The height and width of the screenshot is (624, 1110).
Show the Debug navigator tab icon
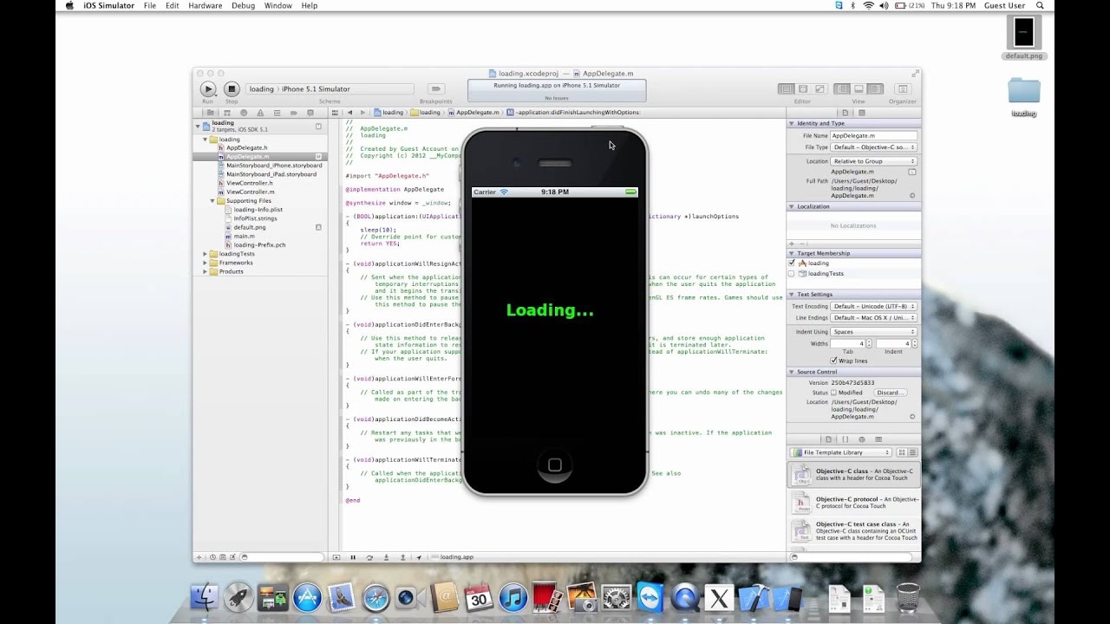pos(277,113)
